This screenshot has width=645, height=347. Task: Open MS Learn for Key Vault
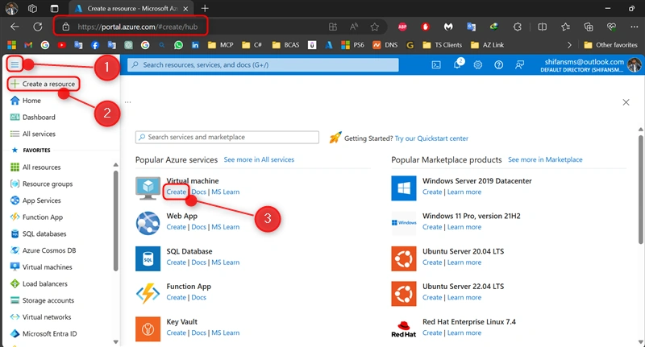pos(226,333)
